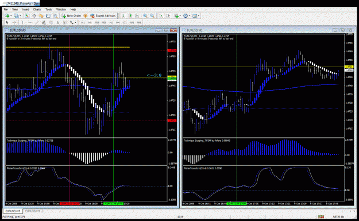Switch to MN monthly timeframe
Viewport: 359px width, 221px height.
point(139,22)
